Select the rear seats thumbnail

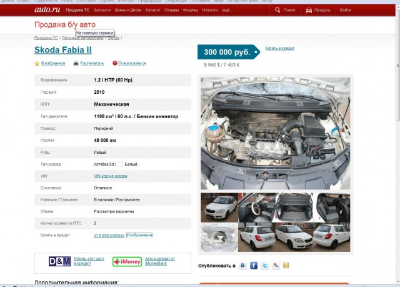coord(333,208)
